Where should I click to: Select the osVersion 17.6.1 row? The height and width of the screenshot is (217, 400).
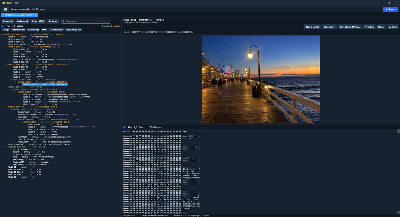tap(34, 117)
